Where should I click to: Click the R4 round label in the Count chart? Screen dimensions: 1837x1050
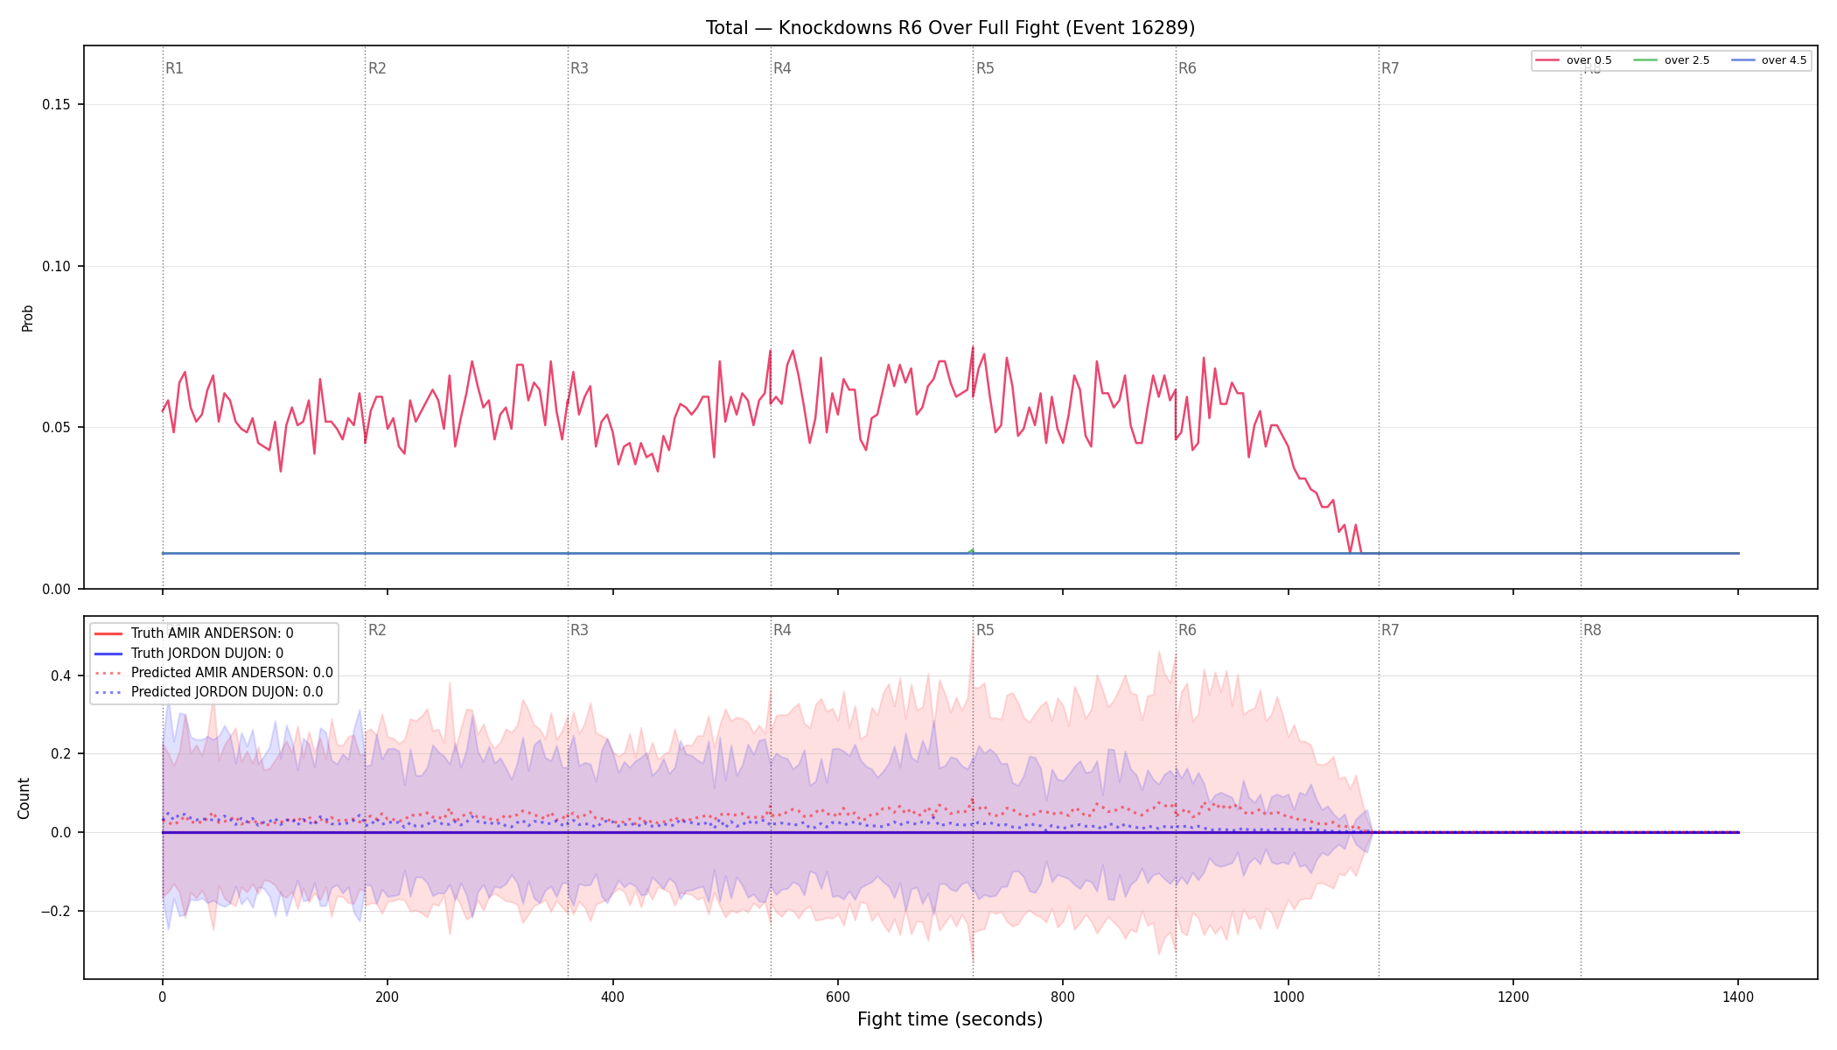point(782,630)
